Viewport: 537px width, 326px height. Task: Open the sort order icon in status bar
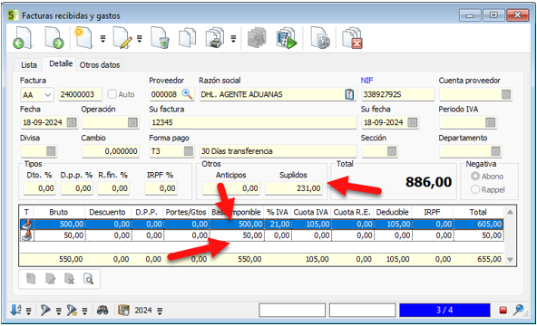[15, 310]
